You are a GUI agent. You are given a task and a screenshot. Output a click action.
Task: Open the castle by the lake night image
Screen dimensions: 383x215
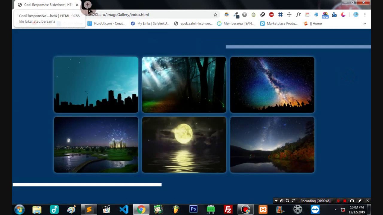pos(96,145)
